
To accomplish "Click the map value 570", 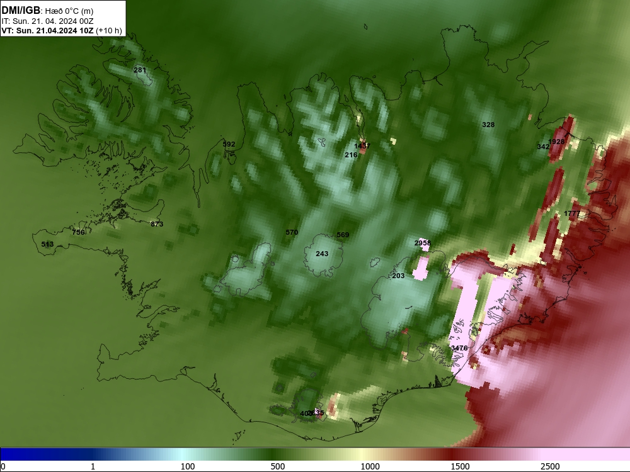I will click(x=292, y=232).
